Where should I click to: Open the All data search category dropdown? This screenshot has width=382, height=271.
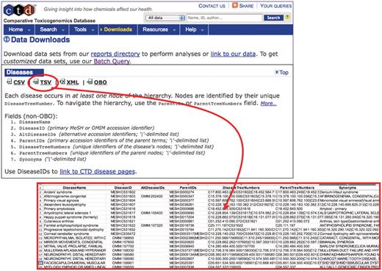coord(165,18)
